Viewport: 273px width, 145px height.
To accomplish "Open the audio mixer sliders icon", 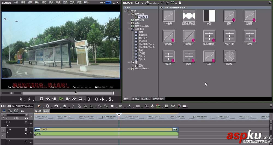I will click(x=173, y=106).
